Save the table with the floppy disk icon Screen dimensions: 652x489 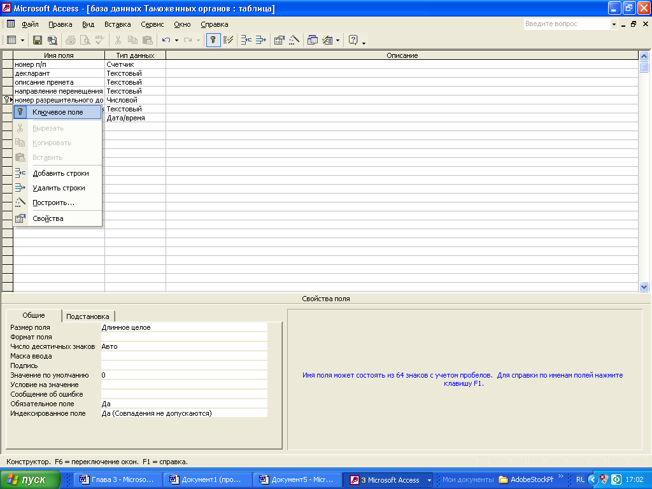coord(38,40)
